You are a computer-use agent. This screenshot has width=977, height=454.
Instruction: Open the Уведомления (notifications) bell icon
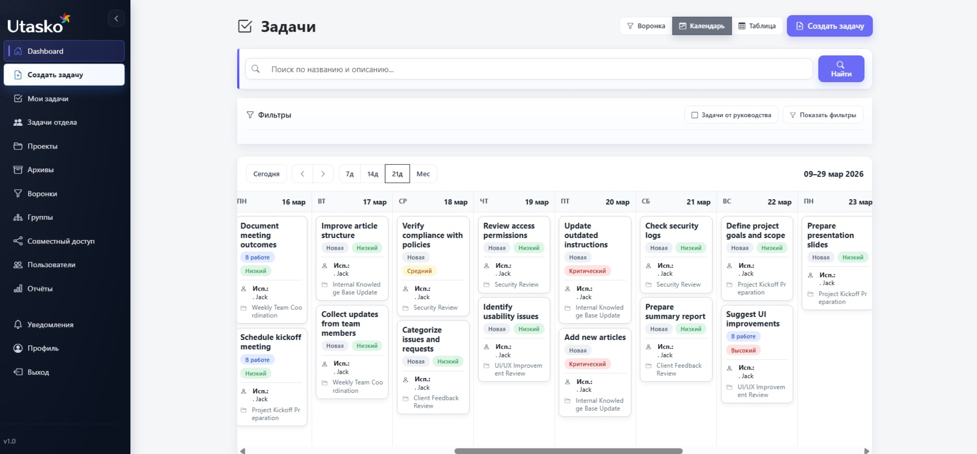click(x=18, y=325)
